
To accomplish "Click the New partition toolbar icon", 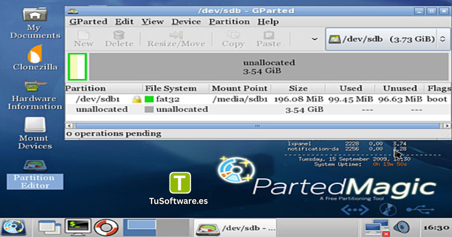I will click(84, 39).
